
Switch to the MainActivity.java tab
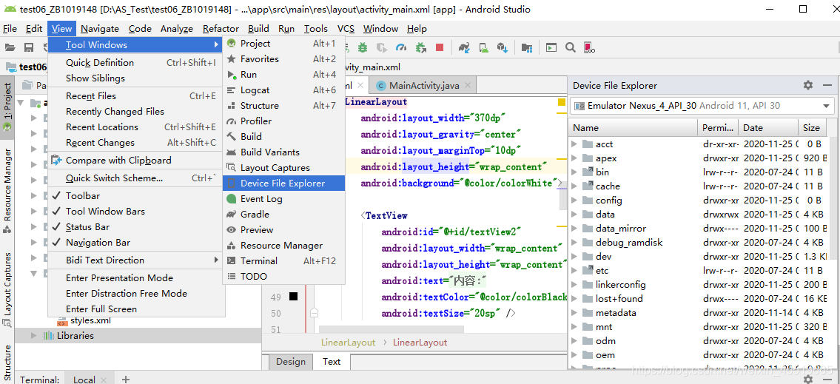tap(423, 86)
